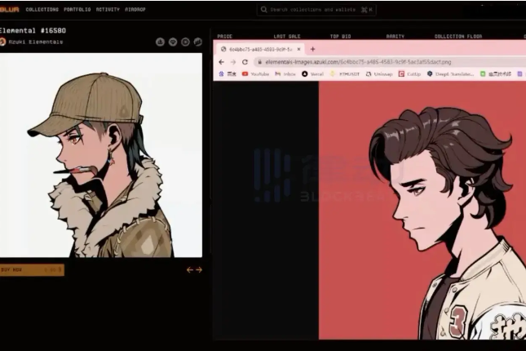This screenshot has height=351, width=526.
Task: Open the ETHUSDT bookmark
Action: tap(345, 74)
